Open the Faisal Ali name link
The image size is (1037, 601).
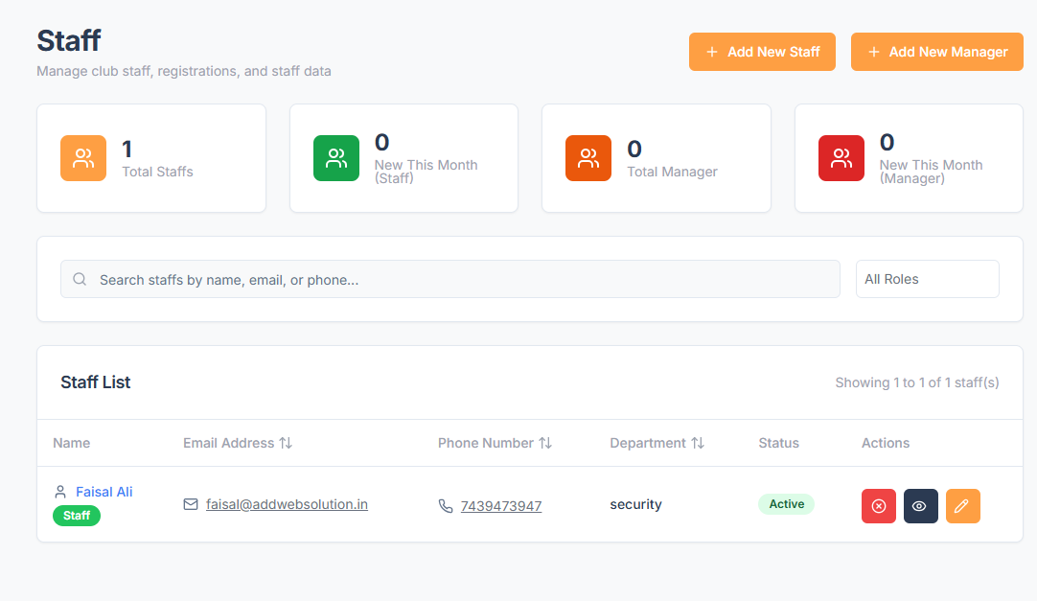point(104,492)
